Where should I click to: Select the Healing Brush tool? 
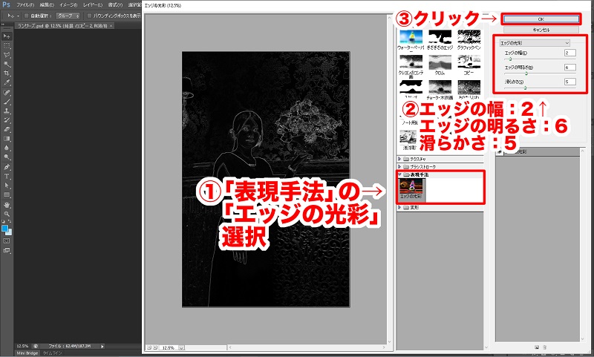coord(7,93)
